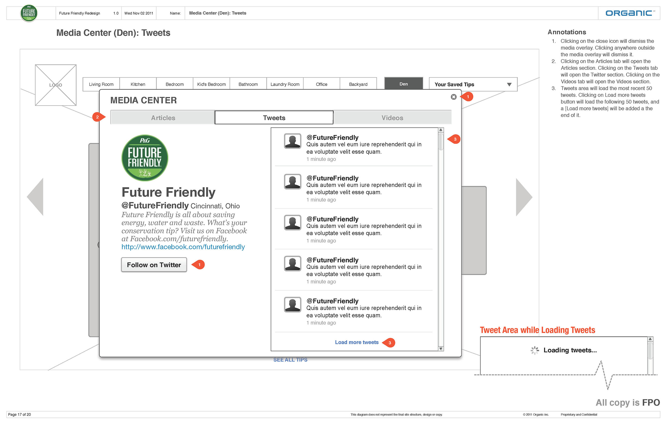Select the Tweets tab
Image resolution: width=670 pixels, height=425 pixels.
coord(274,118)
